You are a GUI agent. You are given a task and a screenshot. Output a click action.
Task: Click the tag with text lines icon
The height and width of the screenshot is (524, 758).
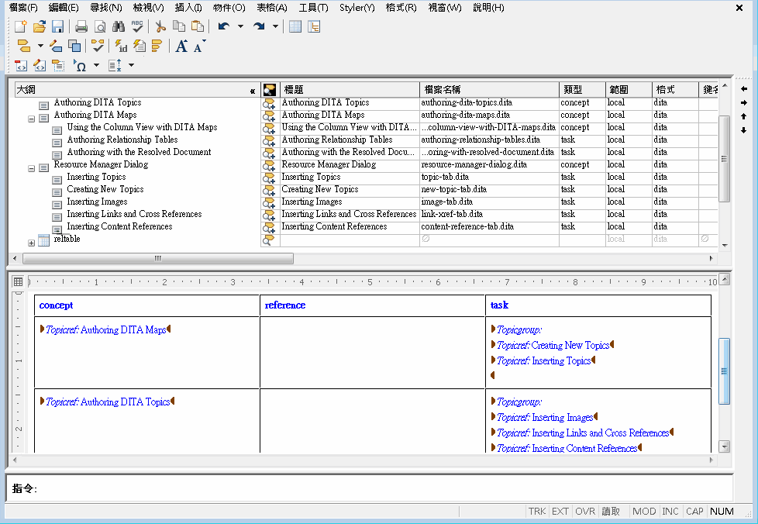pyautogui.click(x=58, y=66)
